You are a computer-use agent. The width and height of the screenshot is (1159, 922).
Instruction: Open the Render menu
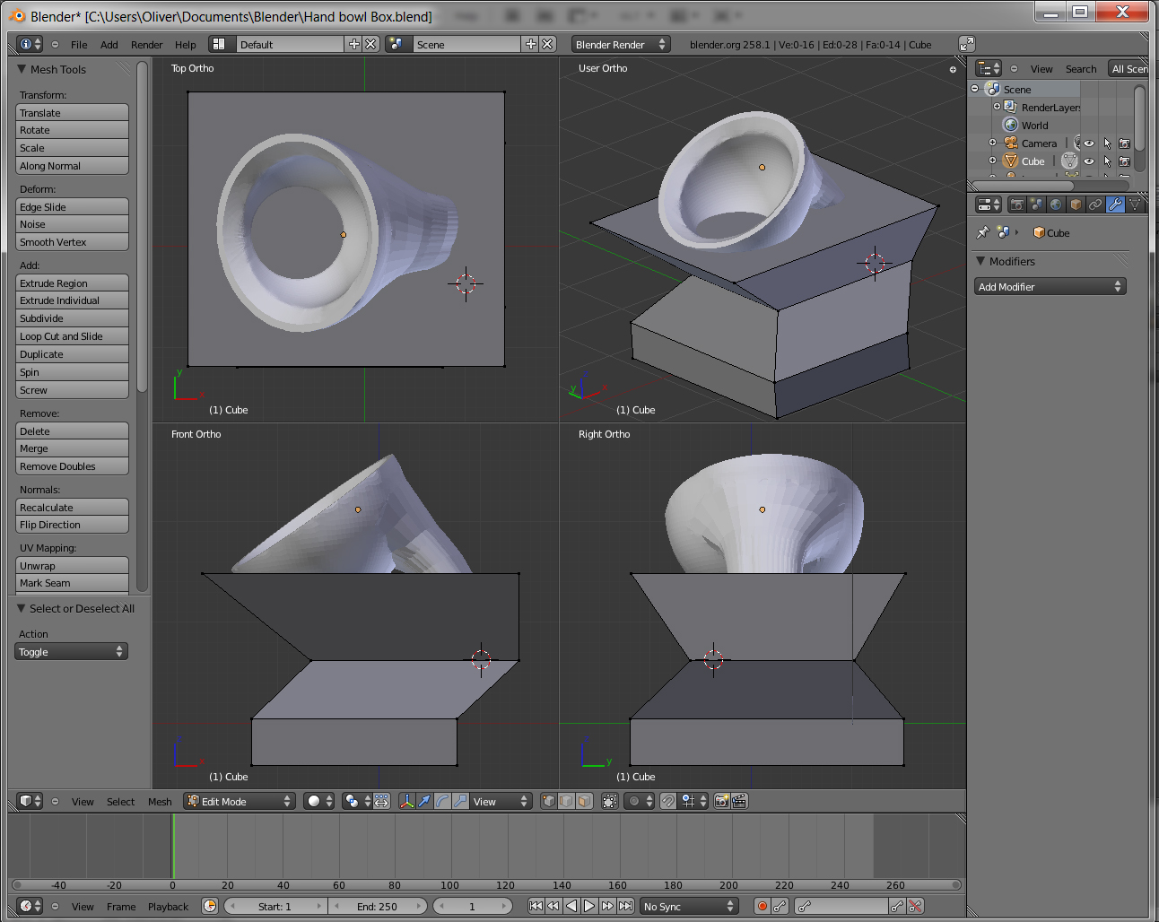click(146, 45)
